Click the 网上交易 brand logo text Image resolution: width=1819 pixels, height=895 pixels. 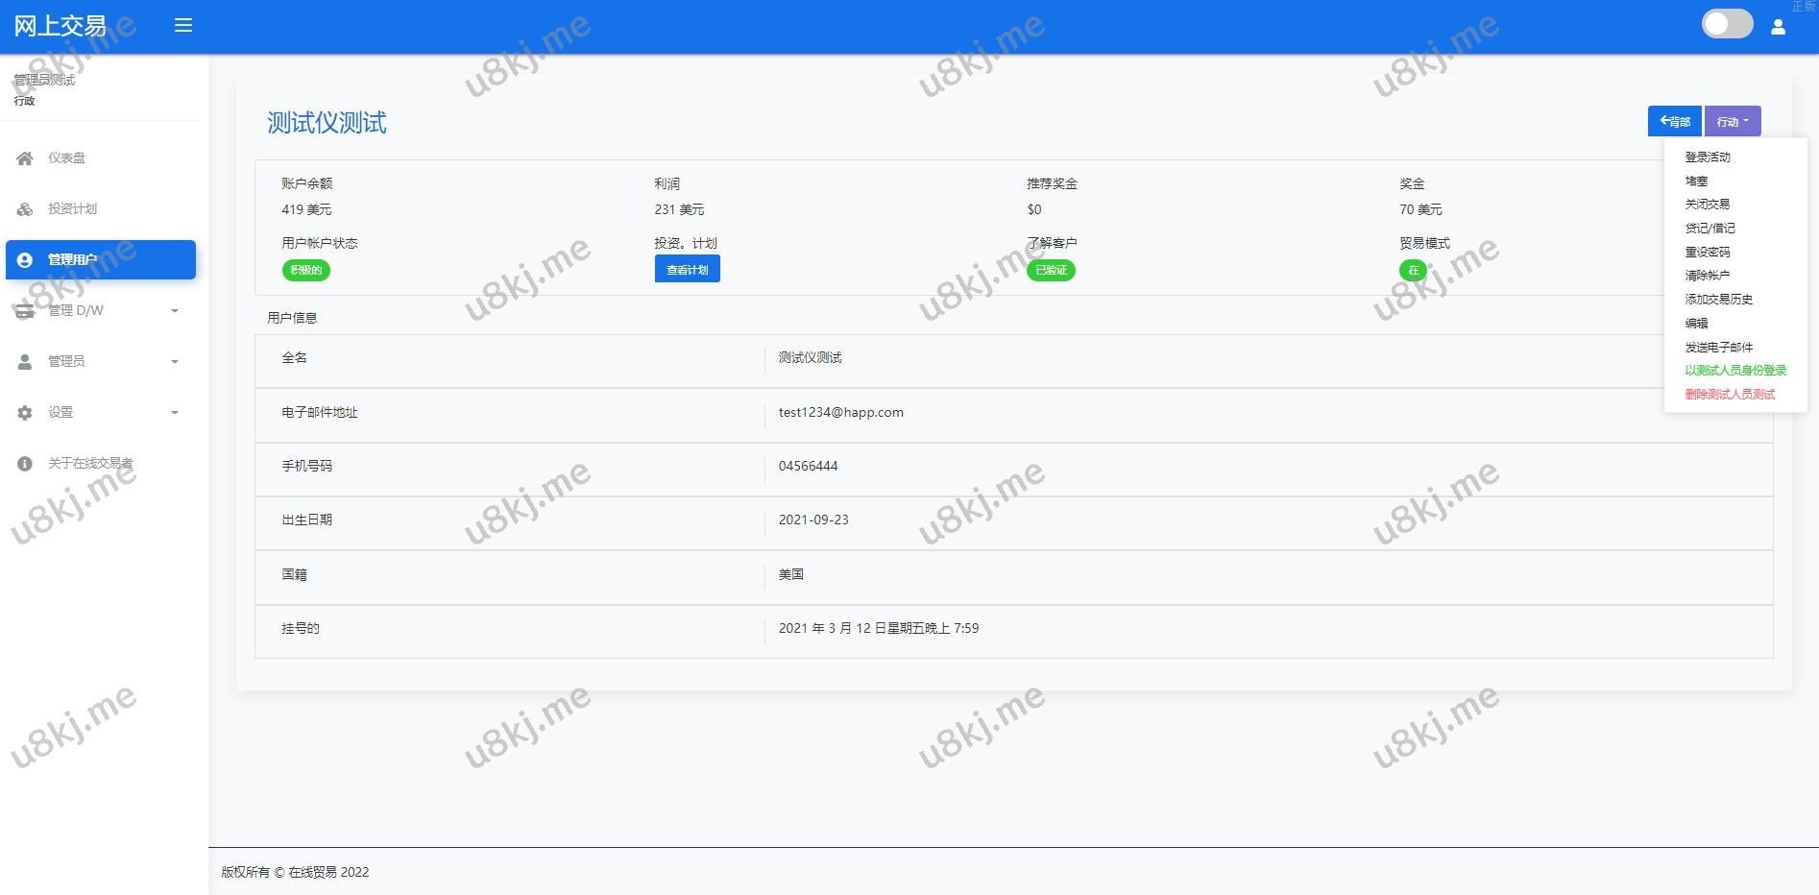(60, 26)
